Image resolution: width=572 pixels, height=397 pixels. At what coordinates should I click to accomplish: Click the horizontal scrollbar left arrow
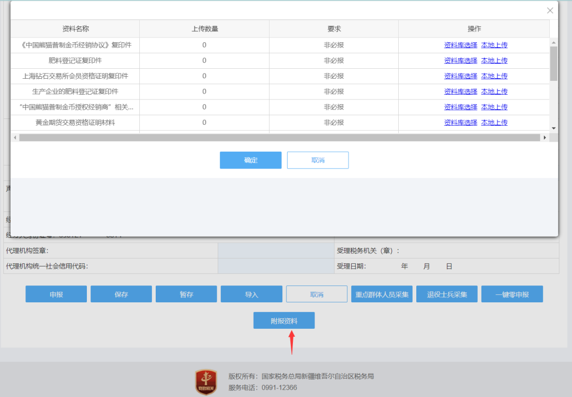(15, 137)
